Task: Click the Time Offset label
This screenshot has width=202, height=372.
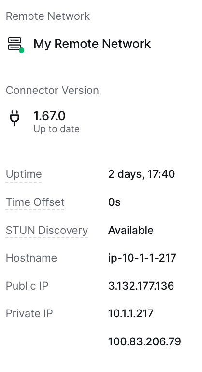Action: (35, 202)
